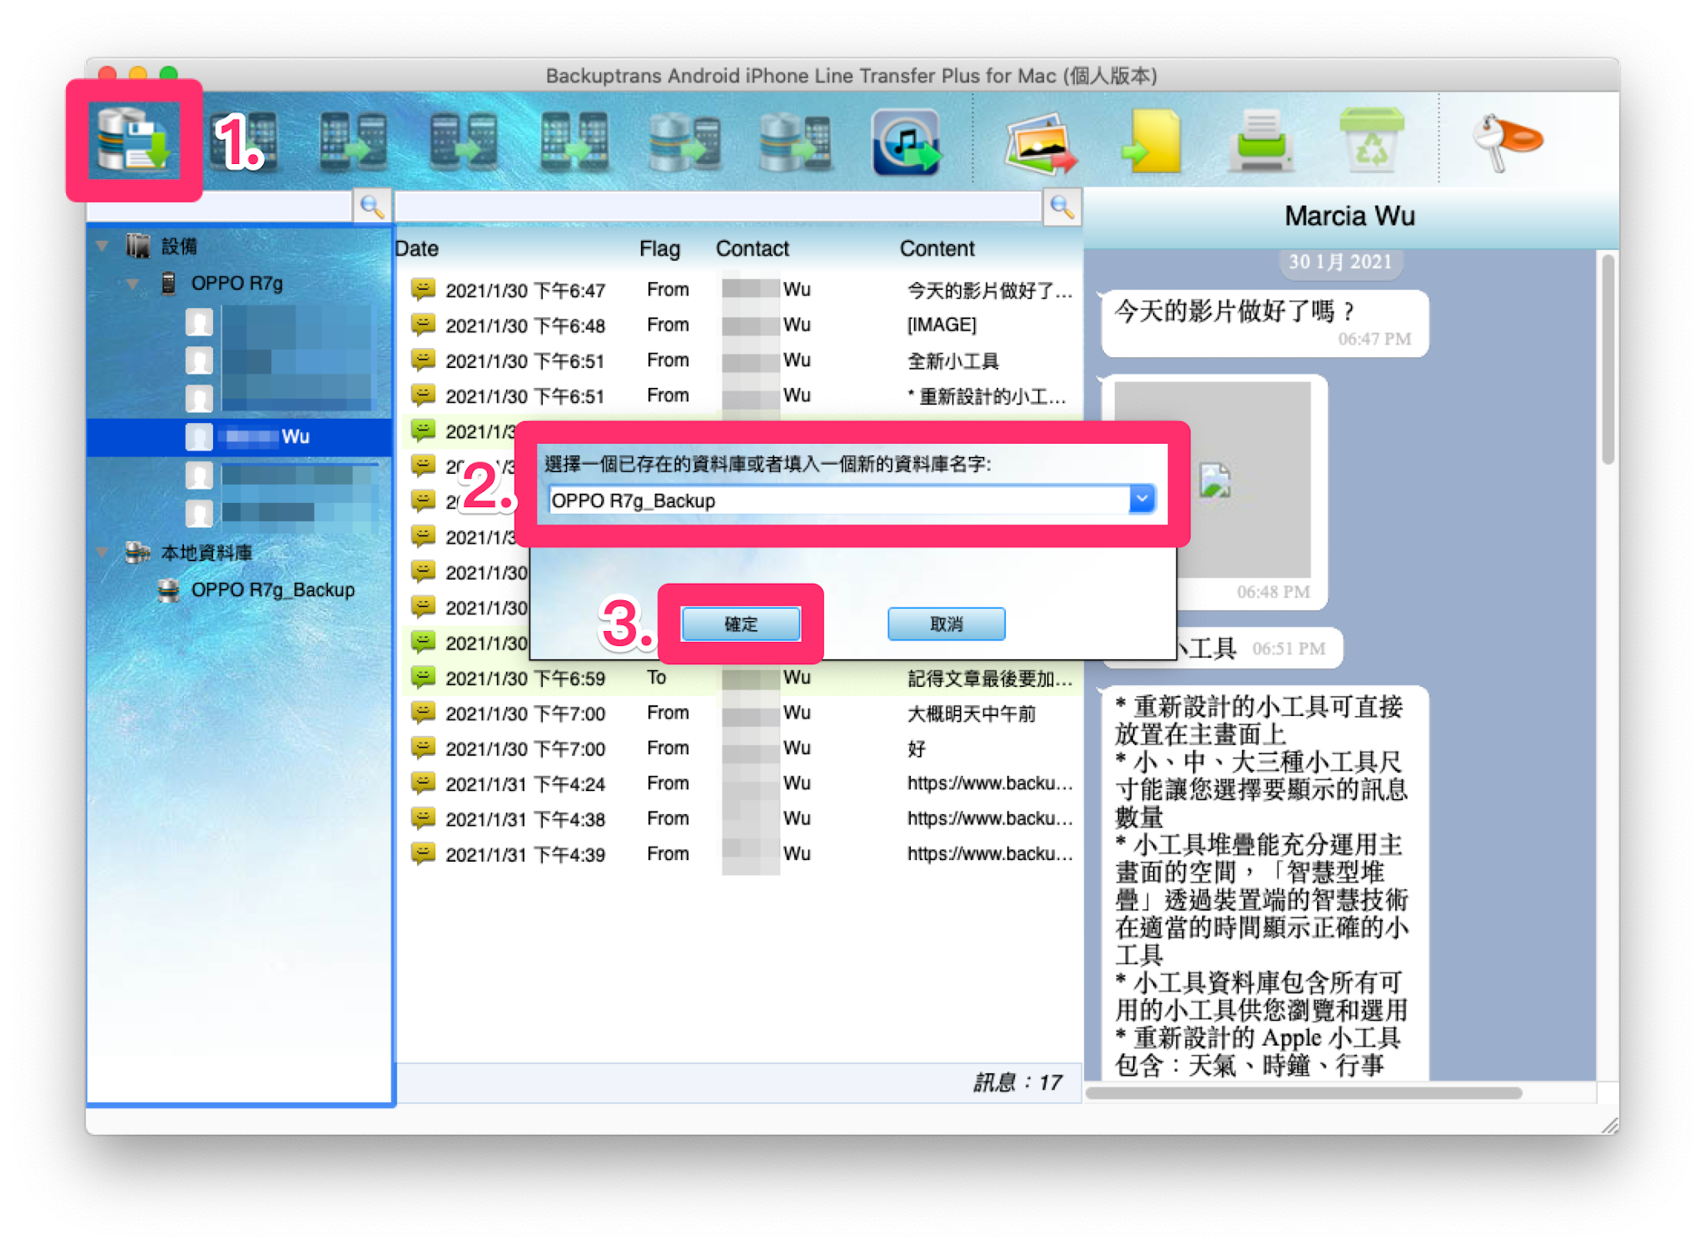Select the [IMAGE] message row

coord(739,325)
